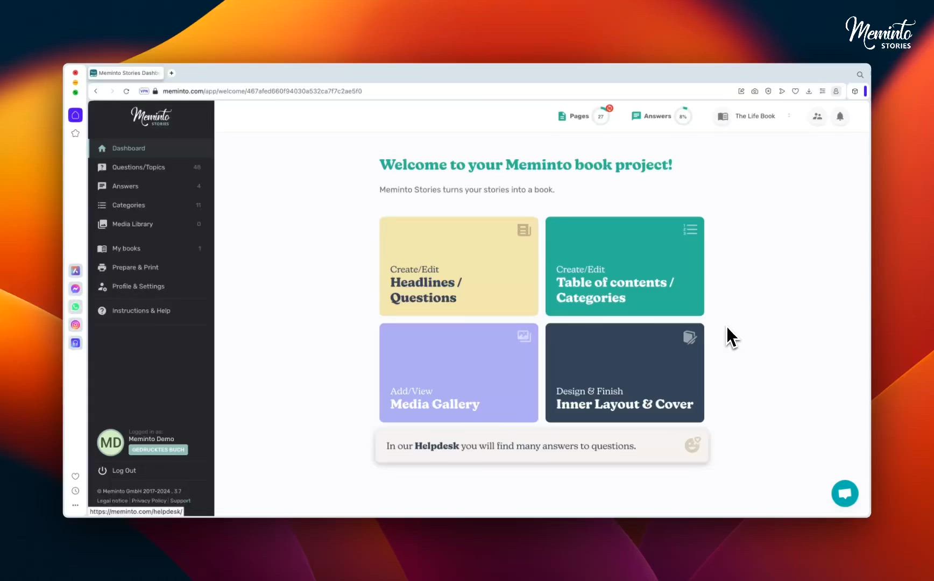The image size is (934, 581).
Task: Go back with the browser back arrow
Action: pos(96,91)
